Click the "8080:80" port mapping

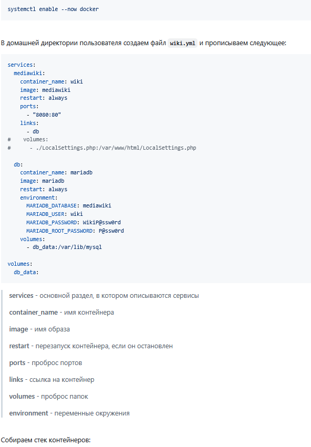[x=47, y=115]
